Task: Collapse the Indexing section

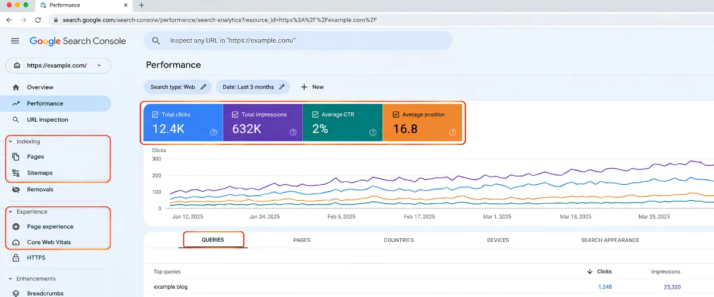Action: (x=10, y=142)
